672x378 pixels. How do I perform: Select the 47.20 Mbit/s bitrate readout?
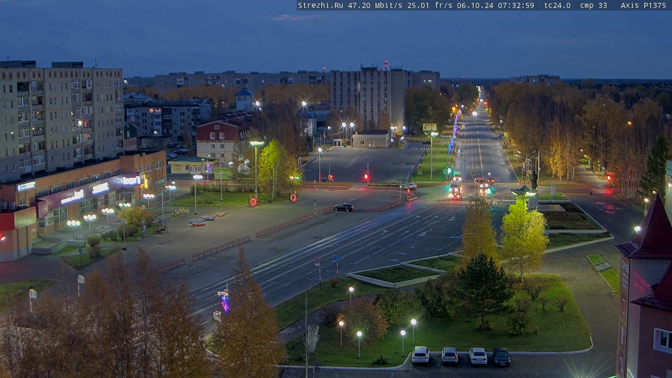pyautogui.click(x=375, y=5)
